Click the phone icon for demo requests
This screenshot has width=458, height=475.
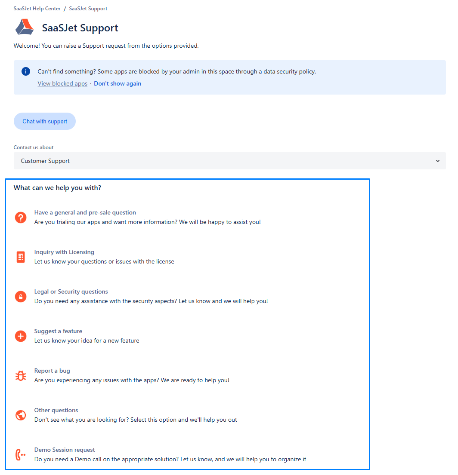[x=21, y=455]
